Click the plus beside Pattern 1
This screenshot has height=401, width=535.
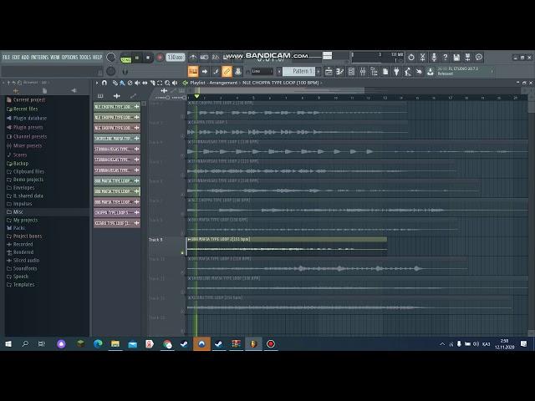pos(318,71)
